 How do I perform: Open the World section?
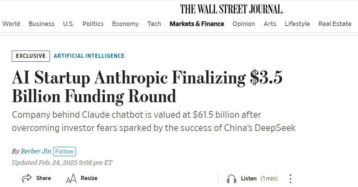(x=11, y=24)
